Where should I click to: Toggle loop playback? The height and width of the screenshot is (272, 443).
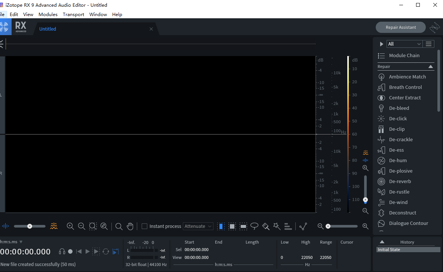(x=106, y=251)
